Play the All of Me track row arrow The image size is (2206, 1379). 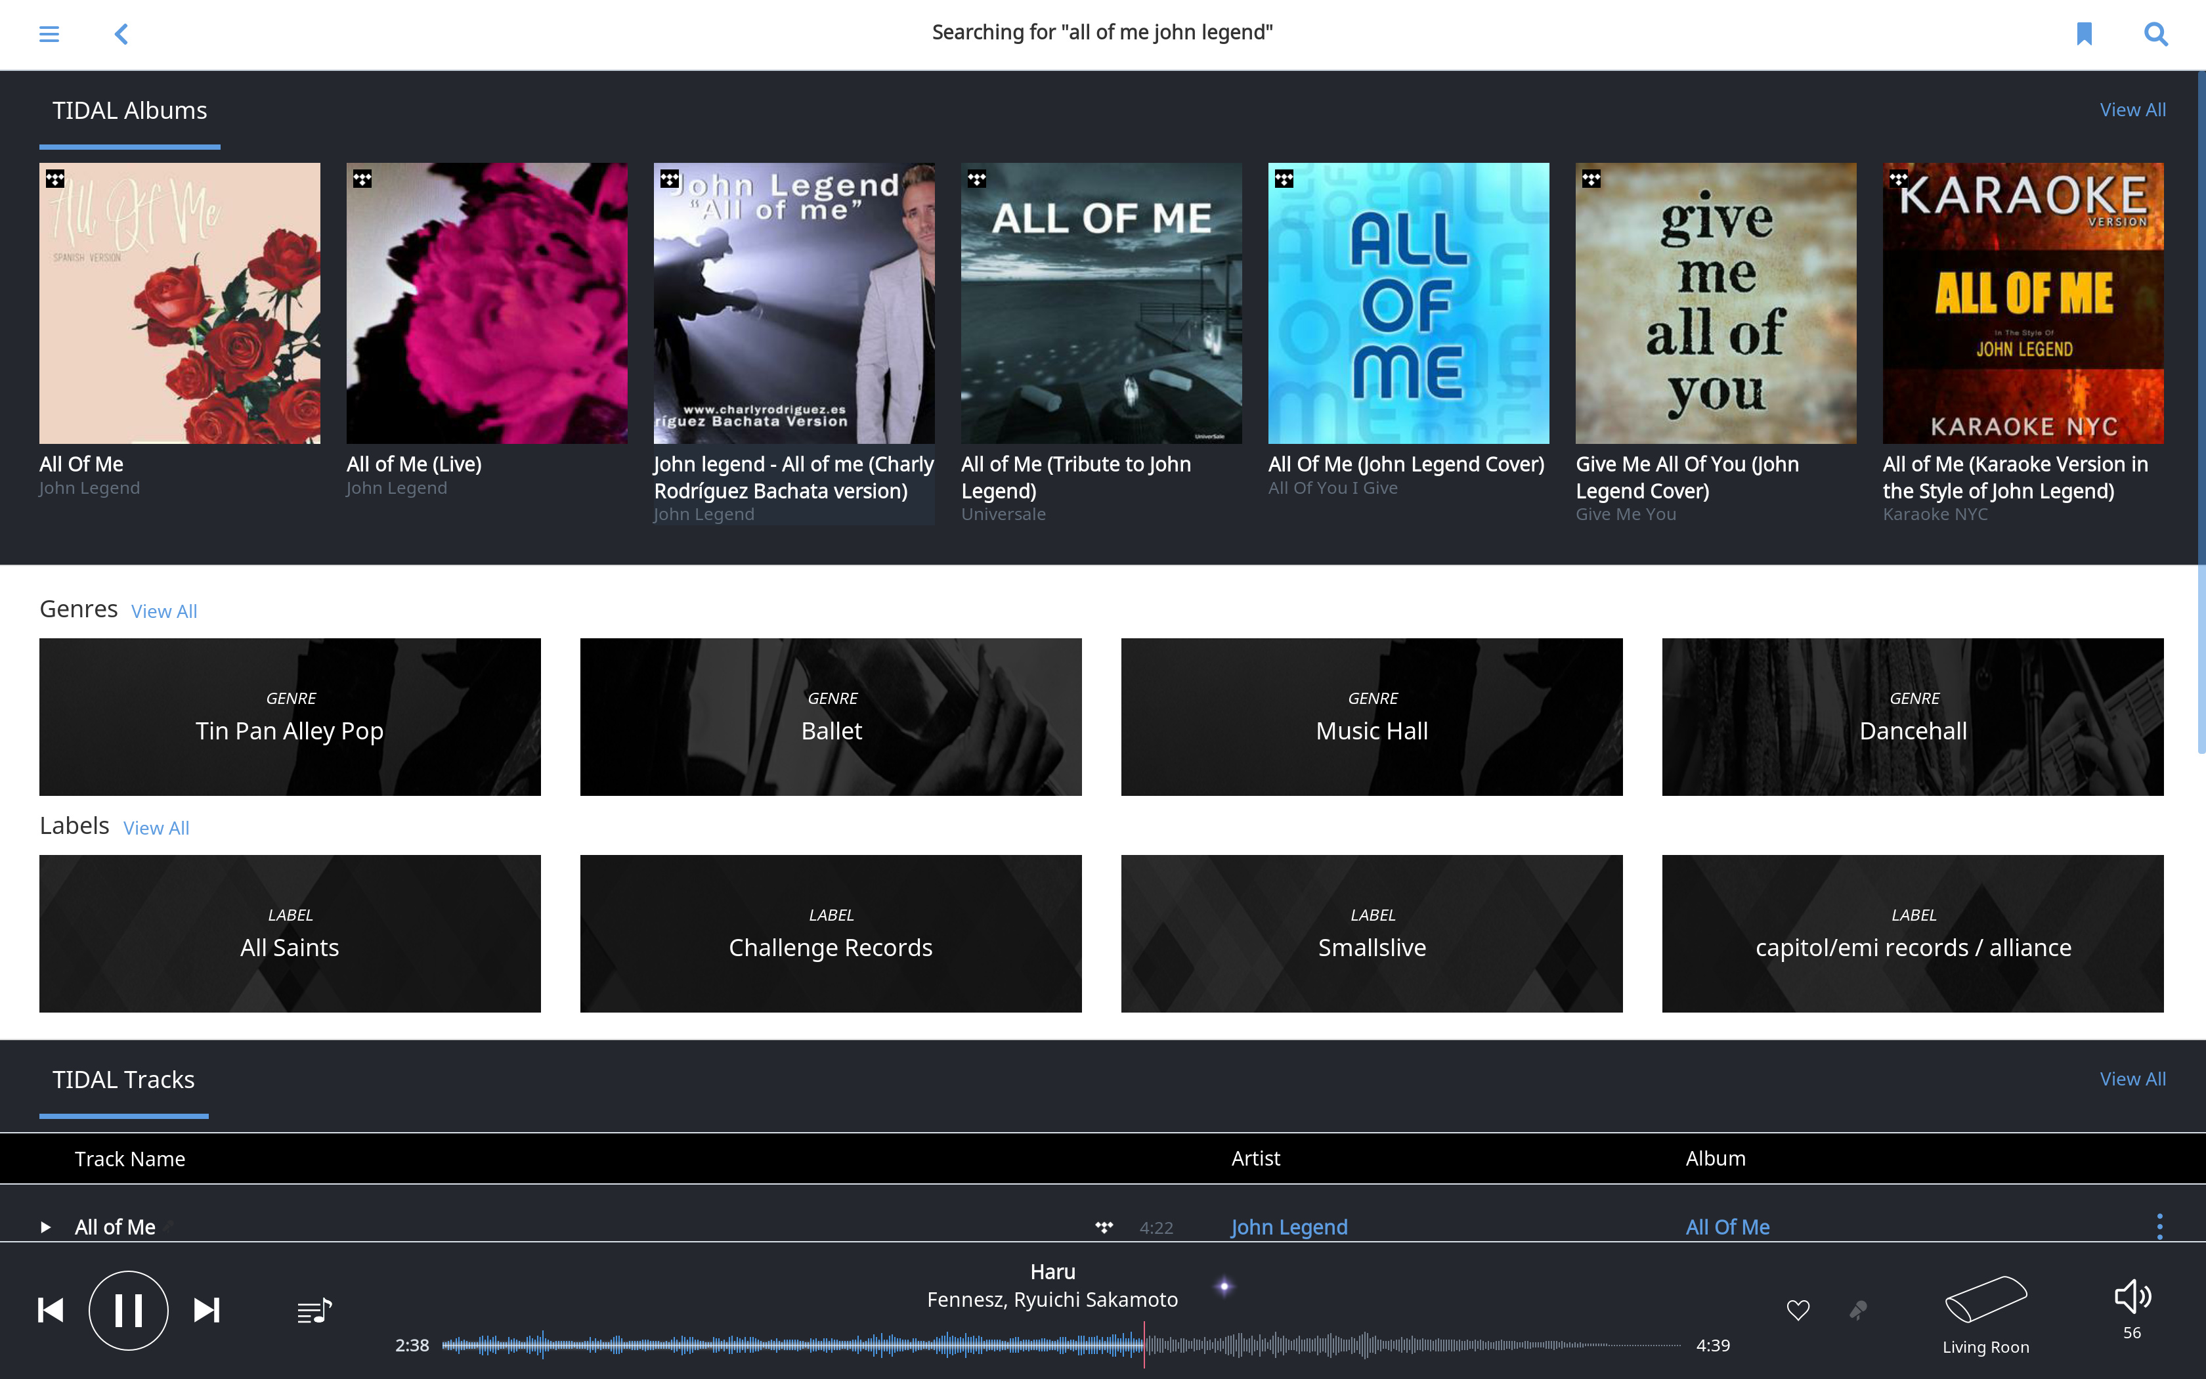(x=45, y=1227)
